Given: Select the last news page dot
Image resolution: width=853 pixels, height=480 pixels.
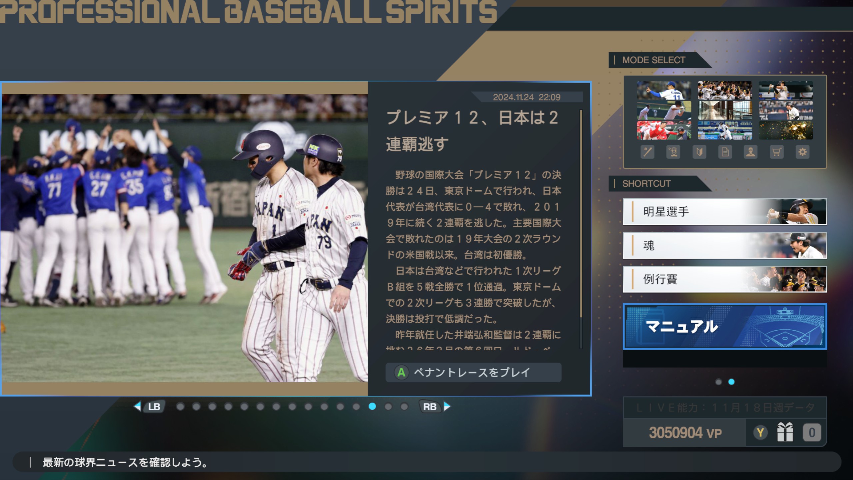Looking at the screenshot, I should [404, 407].
